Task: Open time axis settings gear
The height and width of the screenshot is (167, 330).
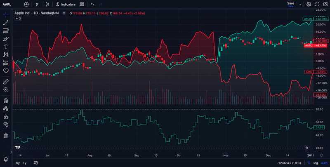Action: point(322,155)
